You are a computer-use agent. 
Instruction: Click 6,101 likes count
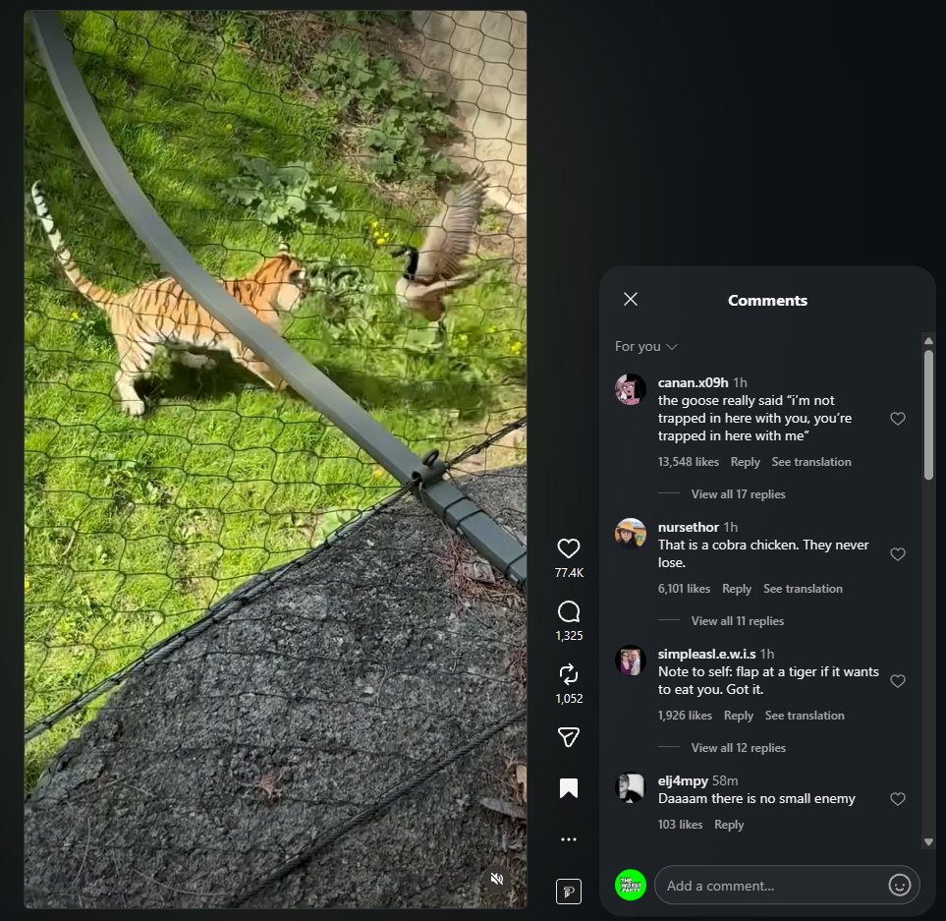pos(684,589)
